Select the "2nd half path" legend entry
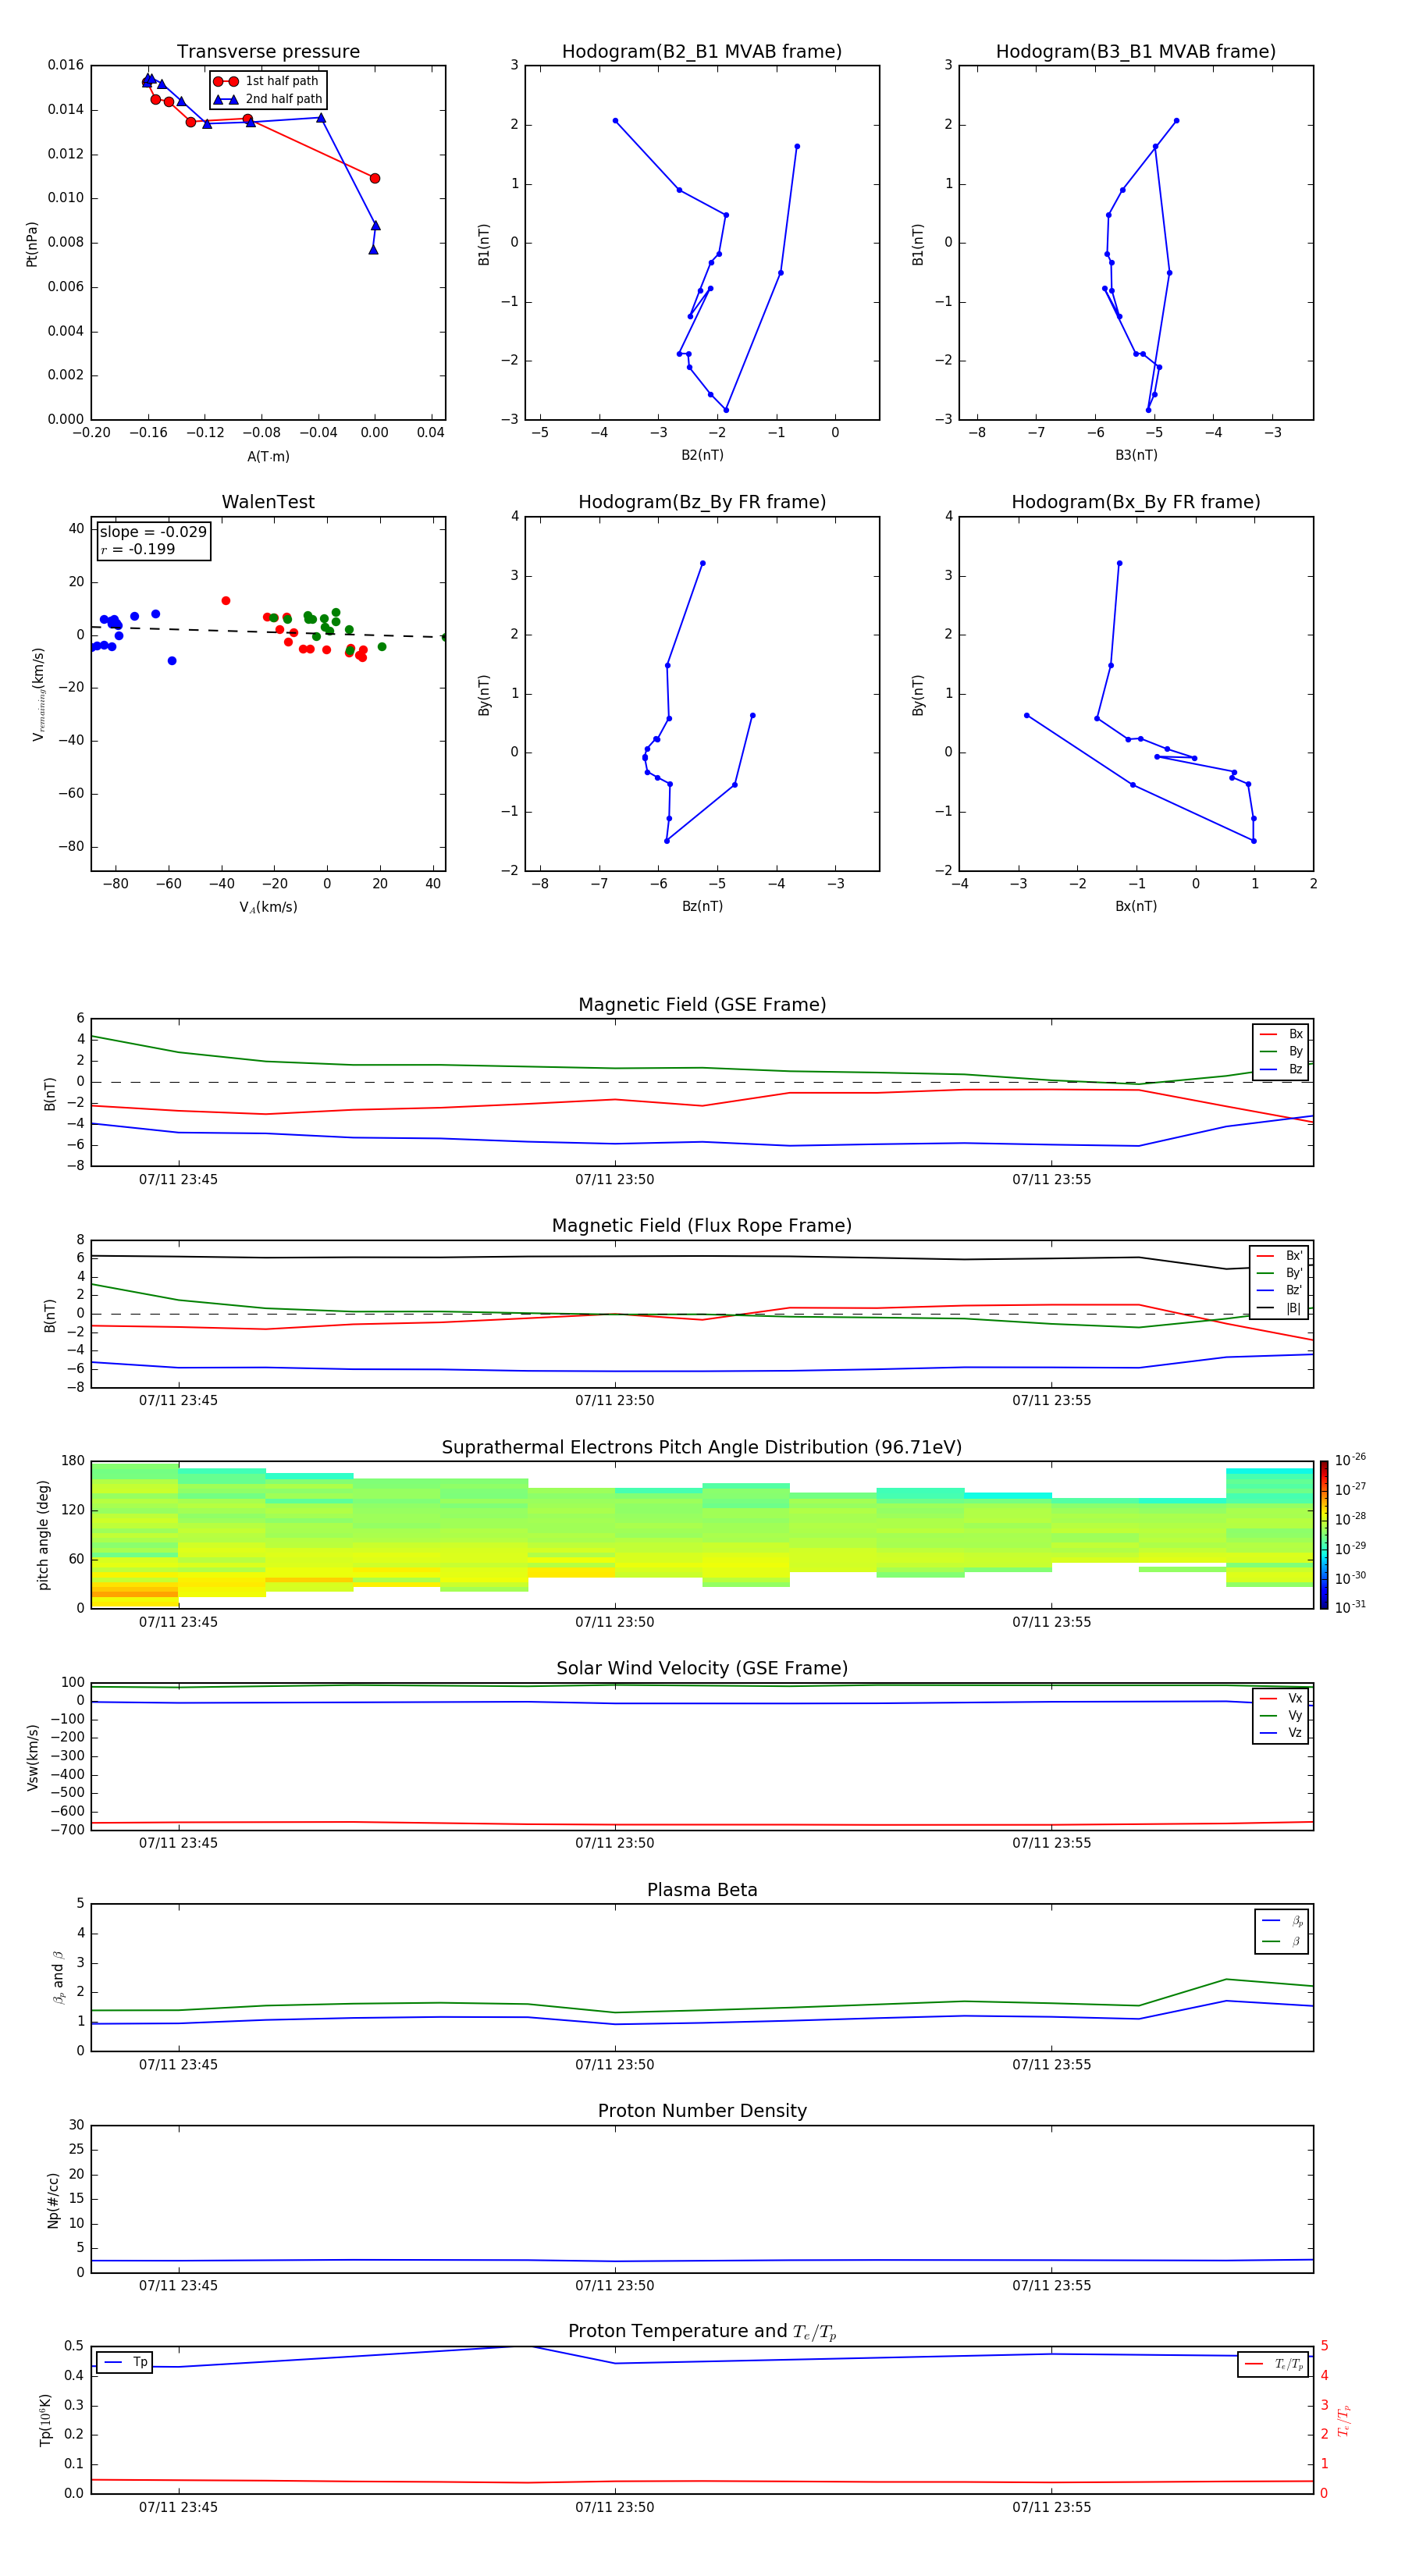The height and width of the screenshot is (2576, 1405). click(x=268, y=99)
